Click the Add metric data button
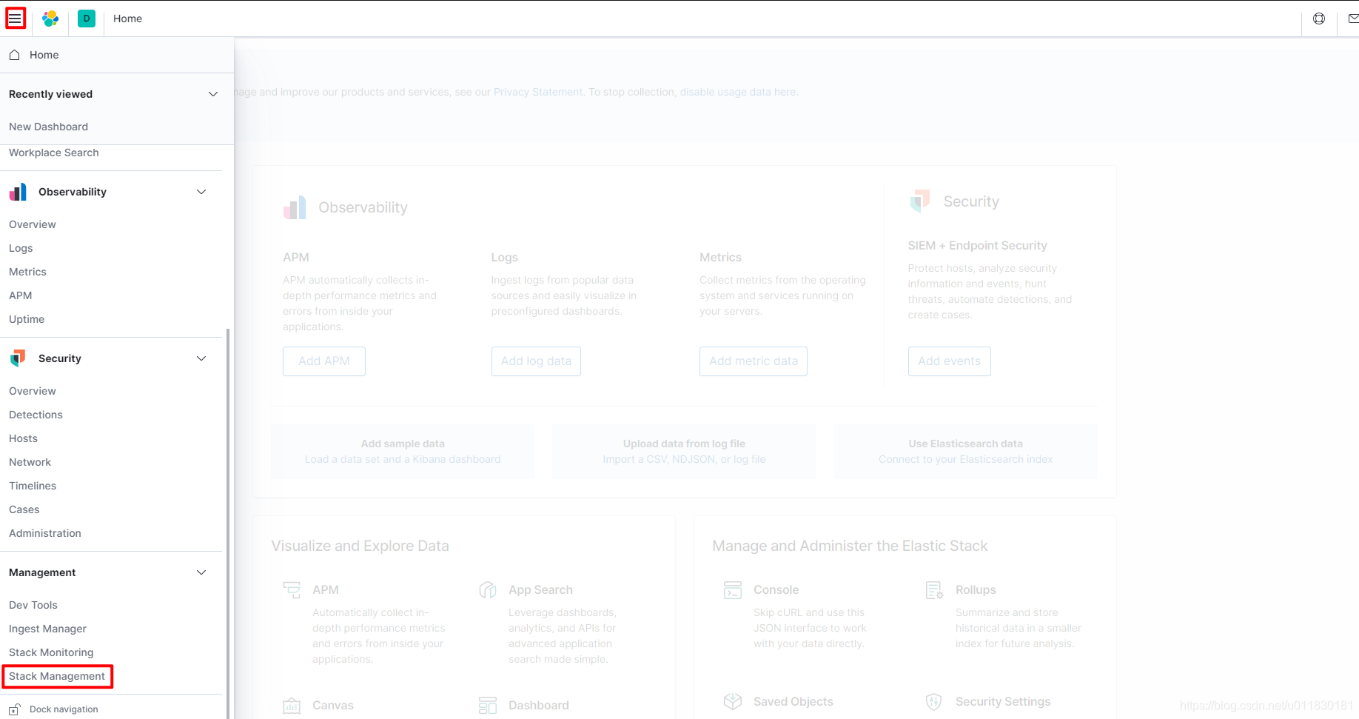The width and height of the screenshot is (1359, 719). pyautogui.click(x=754, y=361)
